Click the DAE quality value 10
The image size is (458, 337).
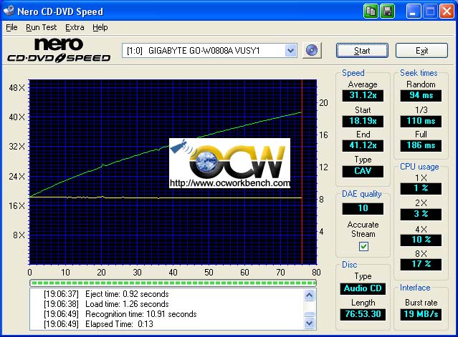[363, 208]
